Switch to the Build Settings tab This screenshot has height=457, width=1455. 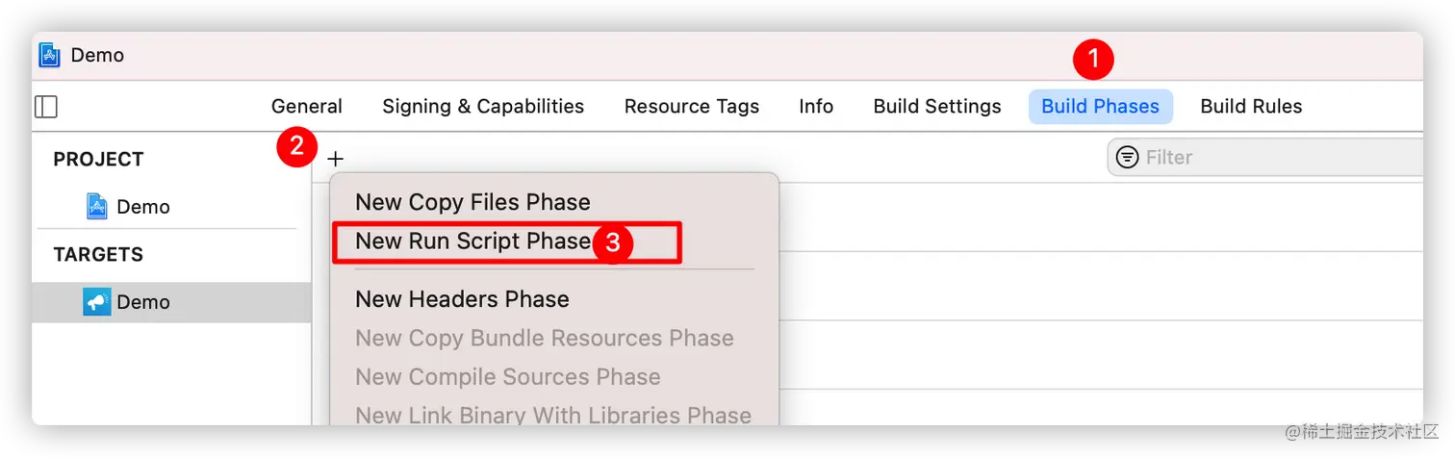(x=936, y=107)
